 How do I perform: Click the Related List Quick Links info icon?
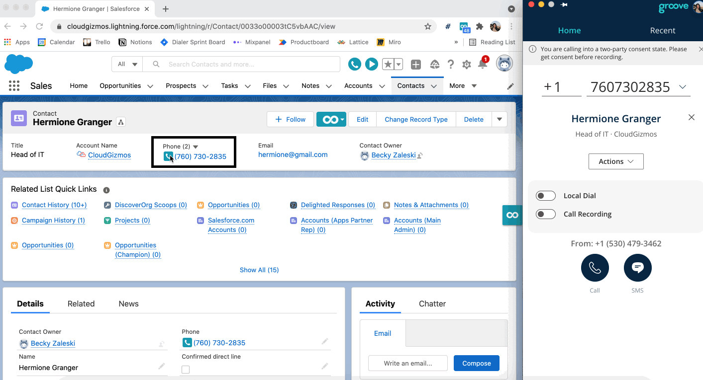coord(106,190)
